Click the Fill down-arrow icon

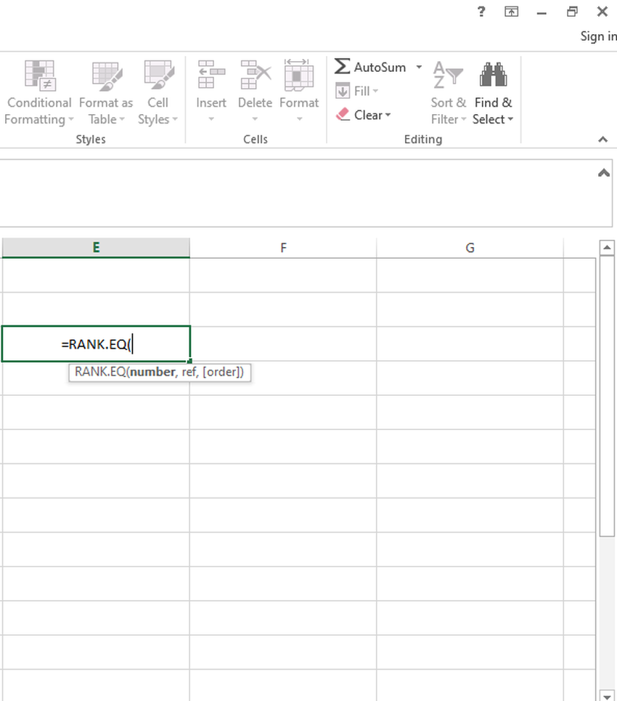tap(343, 91)
